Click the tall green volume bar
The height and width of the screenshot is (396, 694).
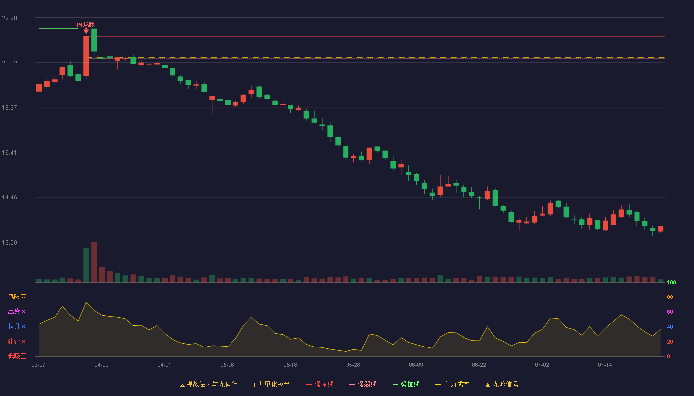click(86, 265)
